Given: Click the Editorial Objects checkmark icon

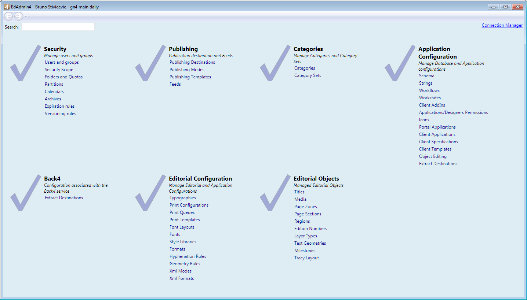Looking at the screenshot, I should coord(275,193).
